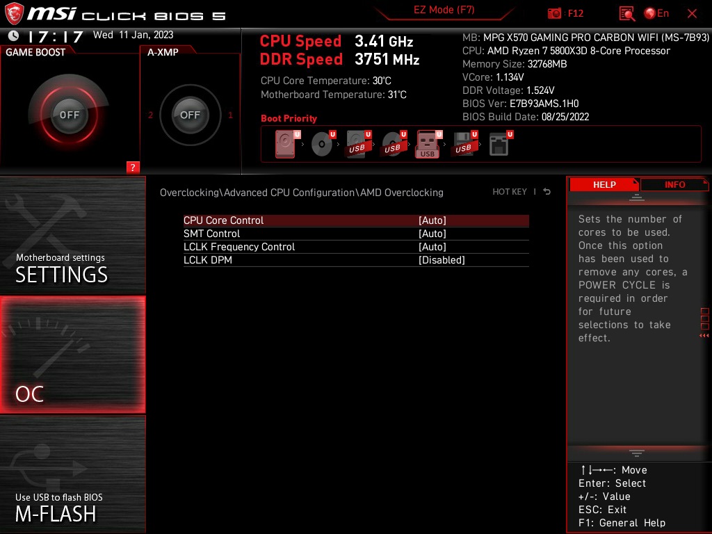Open the M-FLASH section
Image resolution: width=712 pixels, height=534 pixels.
72,474
